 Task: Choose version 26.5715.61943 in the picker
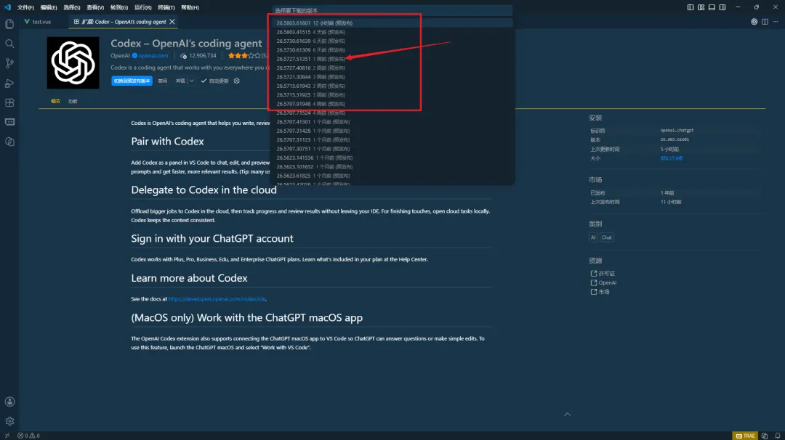tap(392, 86)
